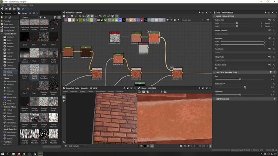Collapse the Material Filters category
This screenshot has height=156, width=278.
point(2,107)
